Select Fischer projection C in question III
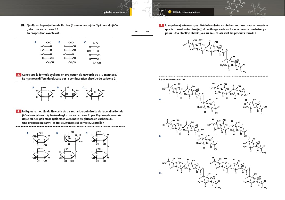This screenshot has height=200, width=285. click(94, 53)
